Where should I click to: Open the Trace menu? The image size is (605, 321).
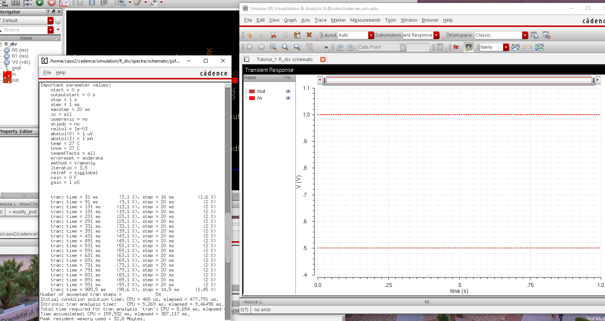tap(320, 20)
